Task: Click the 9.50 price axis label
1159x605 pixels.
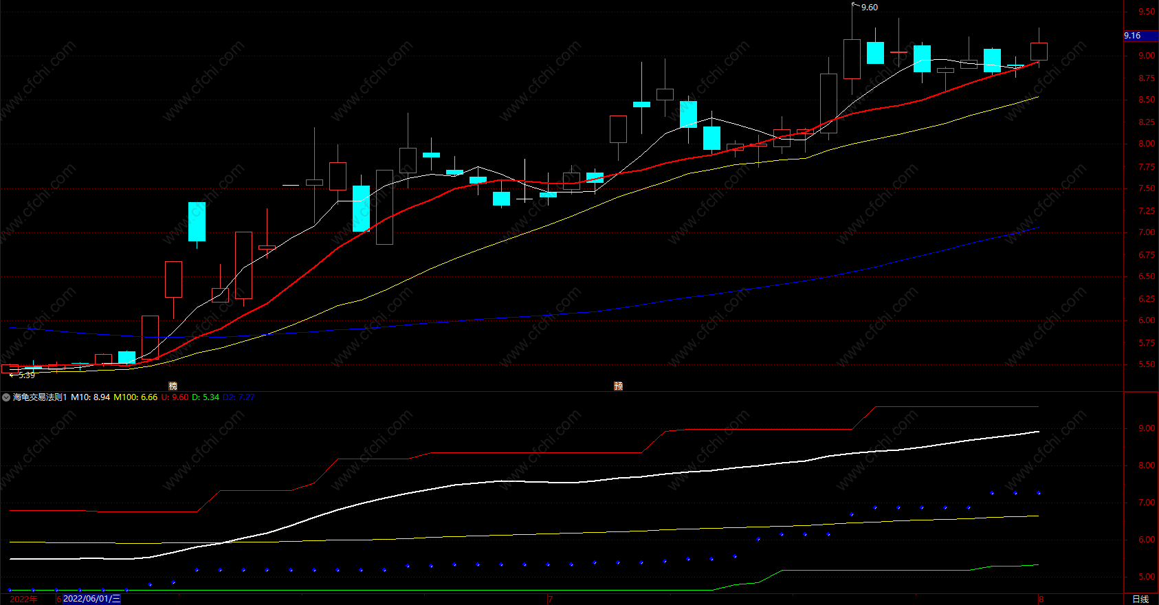Action: pos(1147,12)
